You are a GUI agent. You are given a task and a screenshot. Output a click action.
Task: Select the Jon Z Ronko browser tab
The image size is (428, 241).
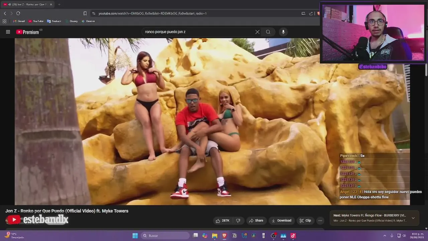(27, 4)
